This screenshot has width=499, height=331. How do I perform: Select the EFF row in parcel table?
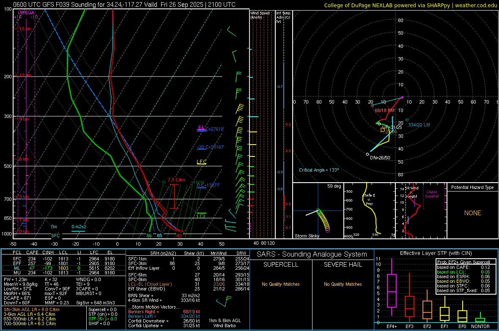pos(63,263)
